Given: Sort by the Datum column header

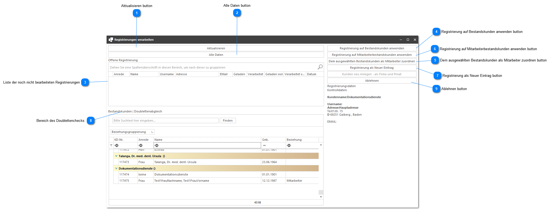Looking at the screenshot, I should coord(315,74).
